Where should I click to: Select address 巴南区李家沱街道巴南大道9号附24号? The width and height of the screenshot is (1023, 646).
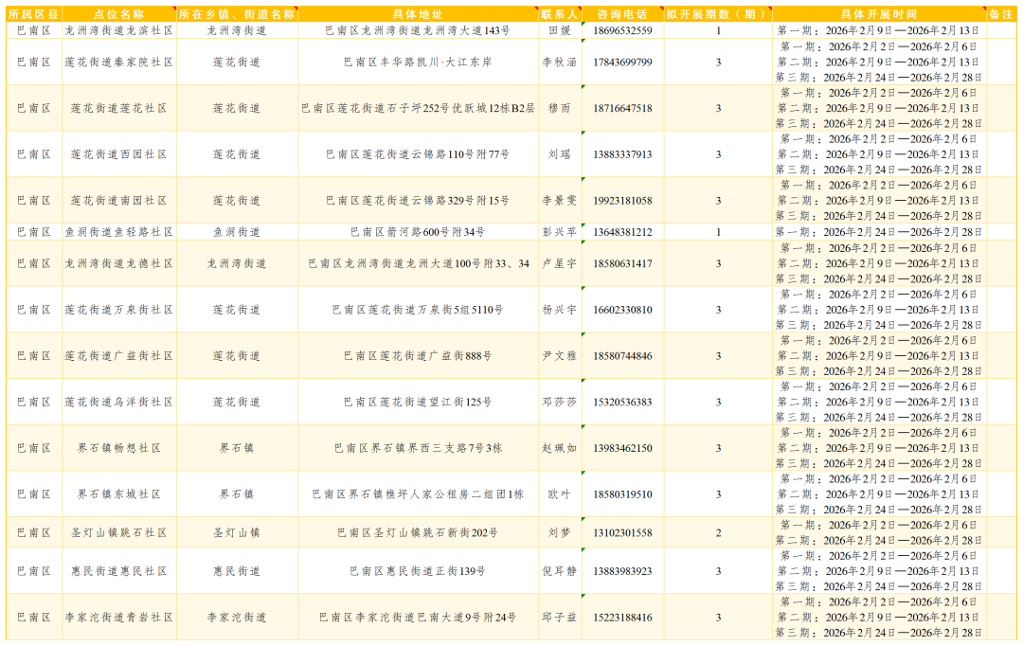coord(418,618)
